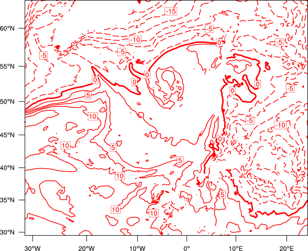Screen dimensions: 308x251
Task: Select the 40°N latitude axis label
Action: pyautogui.click(x=7, y=168)
